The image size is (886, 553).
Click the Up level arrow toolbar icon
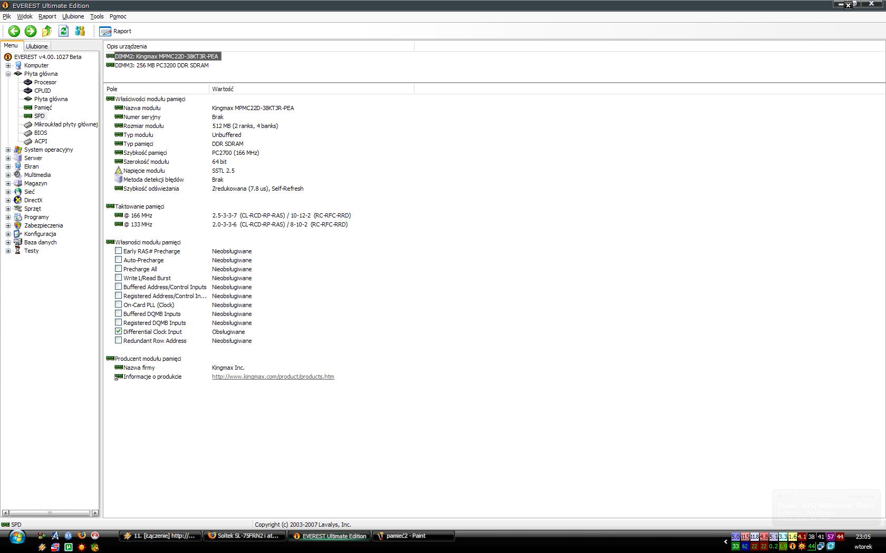[47, 31]
